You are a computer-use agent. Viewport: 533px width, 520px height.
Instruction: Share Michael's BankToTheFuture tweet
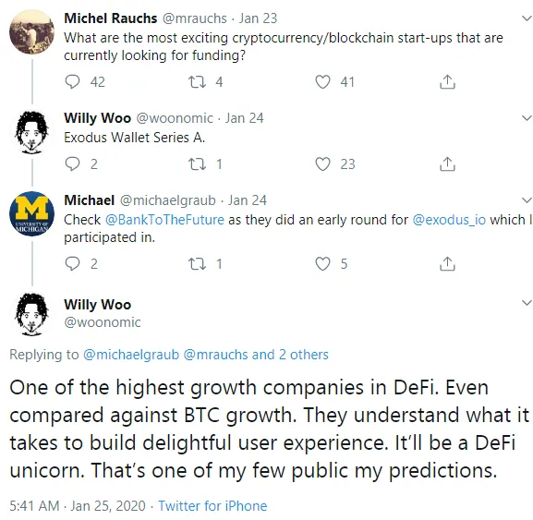pos(447,264)
